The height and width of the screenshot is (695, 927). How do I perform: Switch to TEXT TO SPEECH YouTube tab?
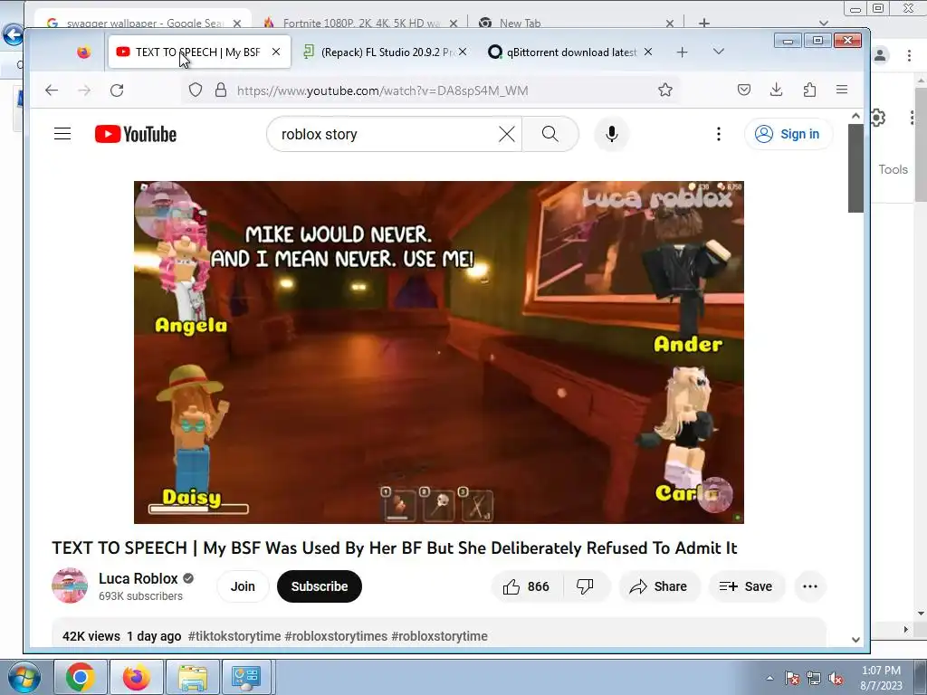point(198,52)
